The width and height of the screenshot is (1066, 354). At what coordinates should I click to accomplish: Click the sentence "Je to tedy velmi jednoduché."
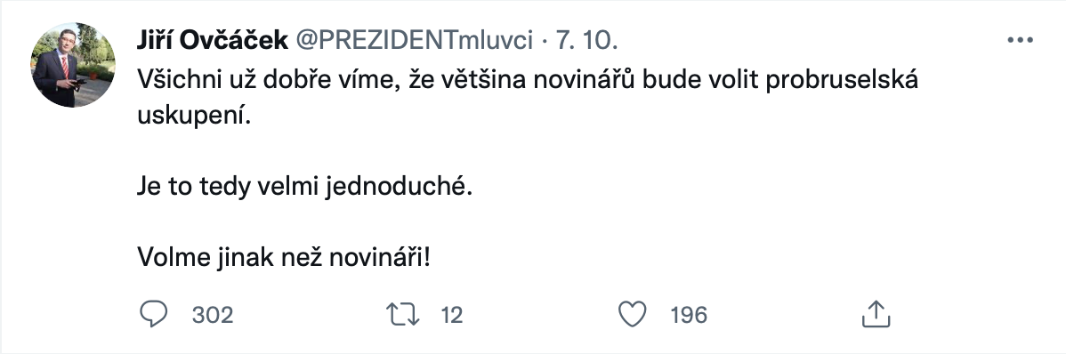[304, 188]
